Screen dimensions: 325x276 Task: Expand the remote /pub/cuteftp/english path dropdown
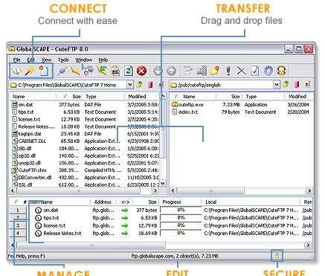click(277, 85)
